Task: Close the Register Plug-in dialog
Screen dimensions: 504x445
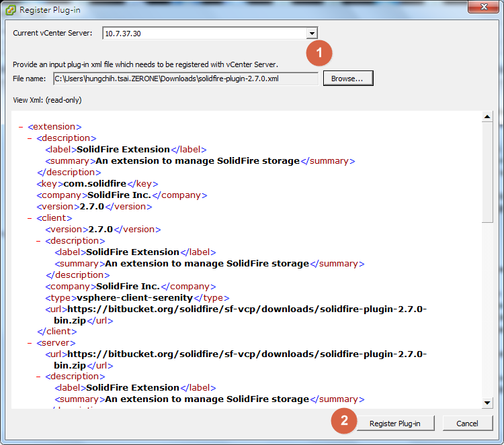Action: (x=484, y=7)
